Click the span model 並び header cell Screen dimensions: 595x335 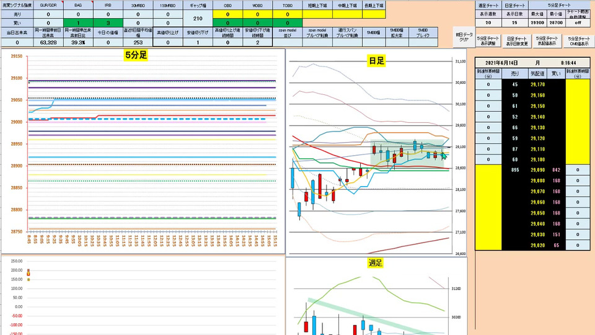[x=288, y=33]
